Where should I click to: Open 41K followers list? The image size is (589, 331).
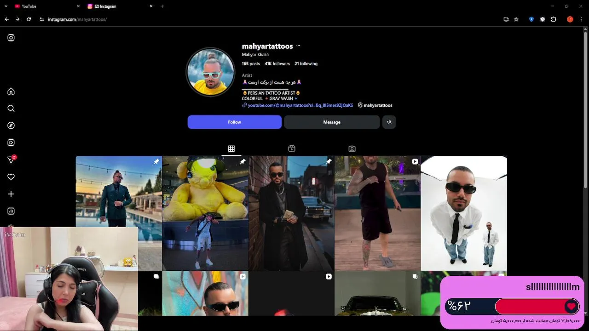coord(277,63)
